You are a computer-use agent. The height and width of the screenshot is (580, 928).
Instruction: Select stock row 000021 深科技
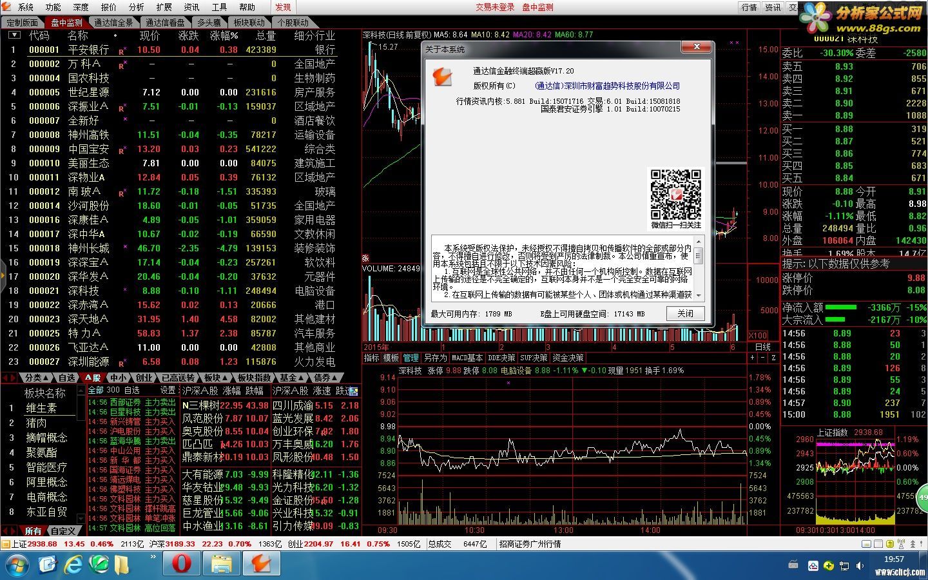pyautogui.click(x=180, y=291)
